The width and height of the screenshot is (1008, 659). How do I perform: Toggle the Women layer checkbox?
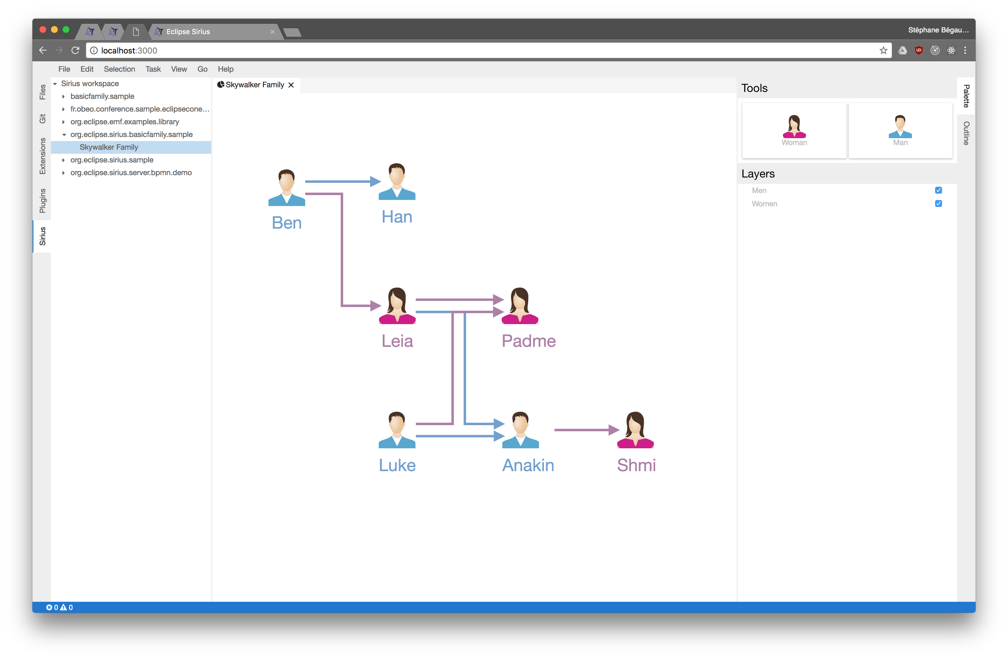(x=939, y=203)
